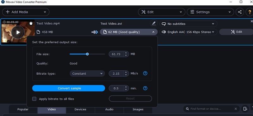Increase file size with up stepper

(x=126, y=53)
